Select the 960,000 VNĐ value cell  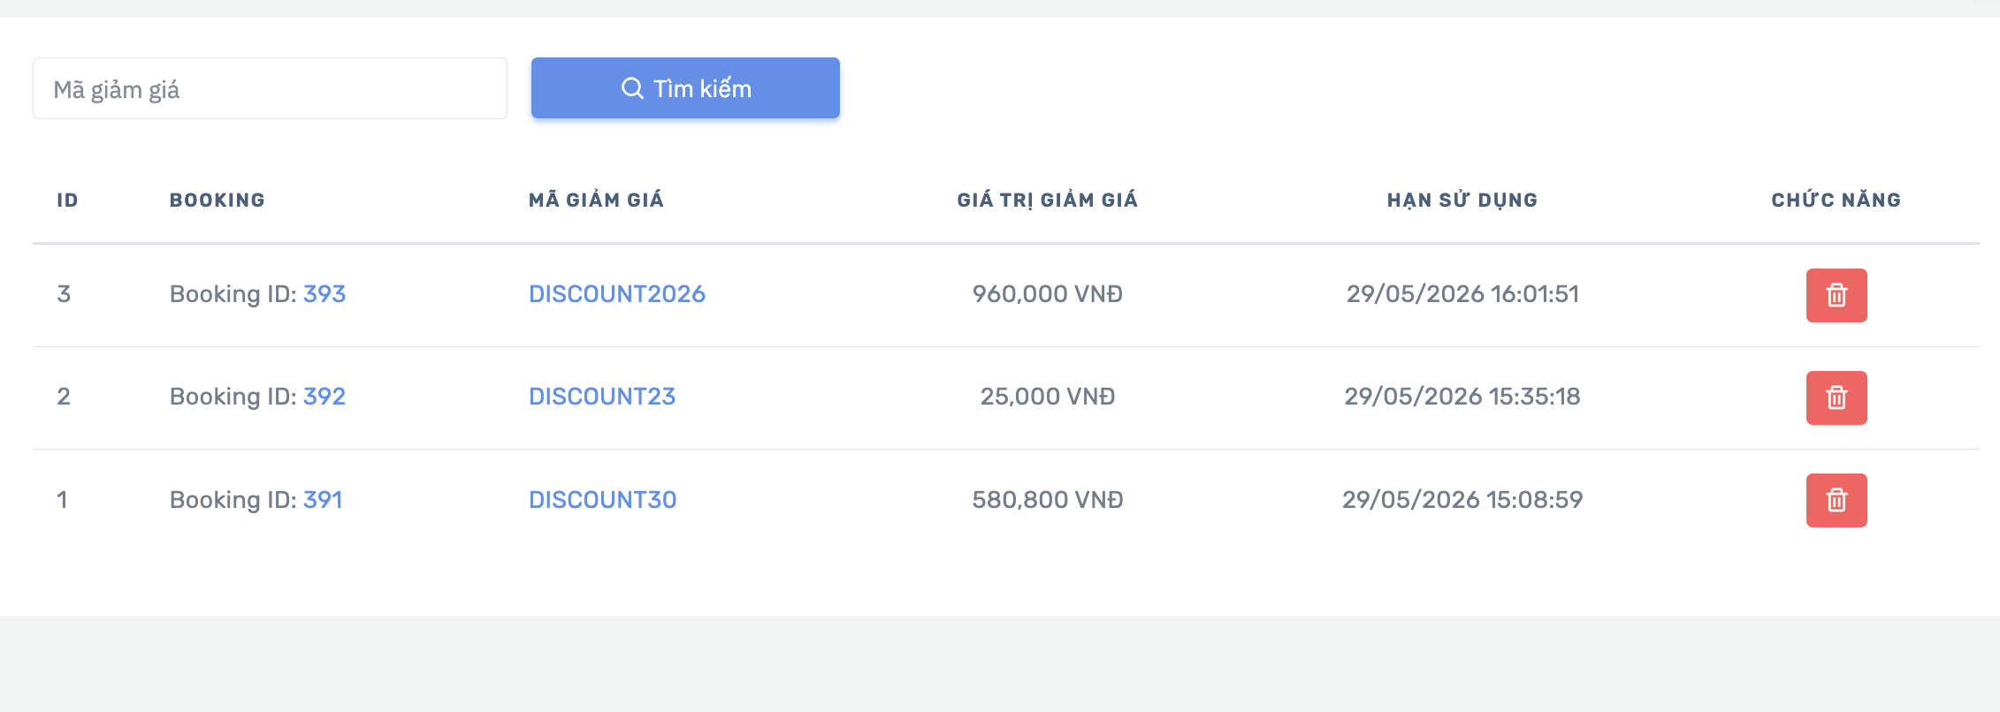coord(1048,294)
